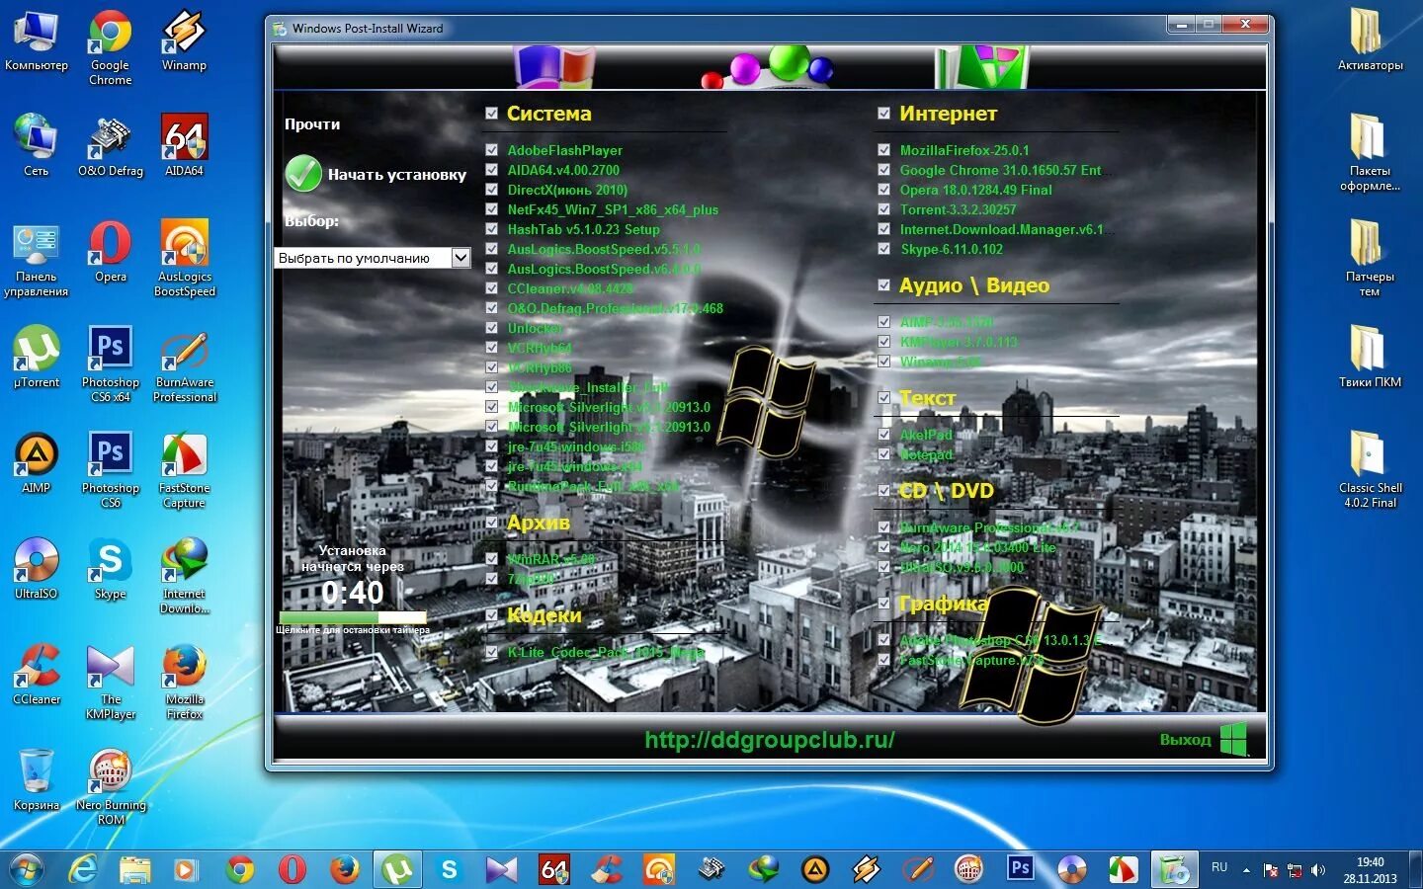The image size is (1423, 889).
Task: Open AusLogics BoostSpeed desktop icon
Action: point(185,259)
